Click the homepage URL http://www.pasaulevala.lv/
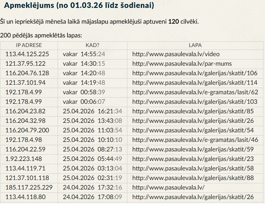Image resolution: width=265 pixels, height=204 pixels. (168, 188)
